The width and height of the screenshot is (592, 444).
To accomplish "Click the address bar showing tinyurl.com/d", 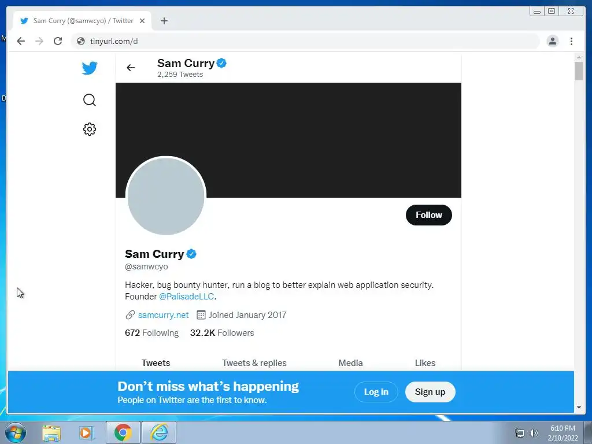I will click(305, 41).
